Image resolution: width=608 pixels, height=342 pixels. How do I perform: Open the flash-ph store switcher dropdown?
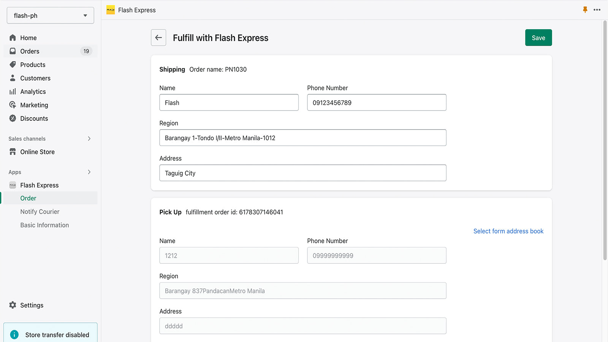click(50, 16)
